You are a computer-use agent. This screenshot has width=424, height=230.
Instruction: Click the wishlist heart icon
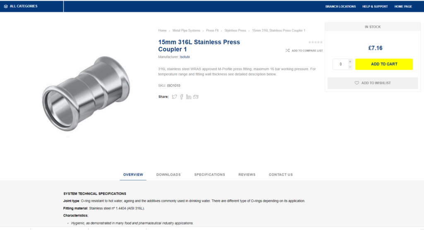(357, 83)
